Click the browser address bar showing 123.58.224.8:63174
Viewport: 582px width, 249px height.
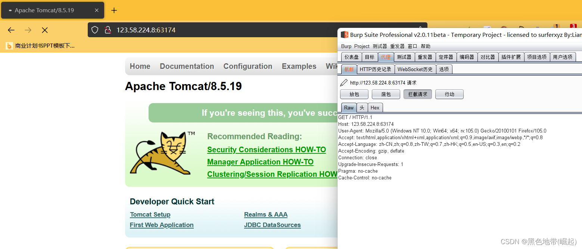[146, 30]
